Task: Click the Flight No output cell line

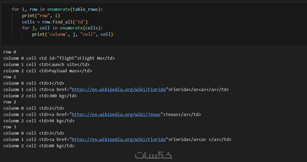Action: tap(59, 58)
